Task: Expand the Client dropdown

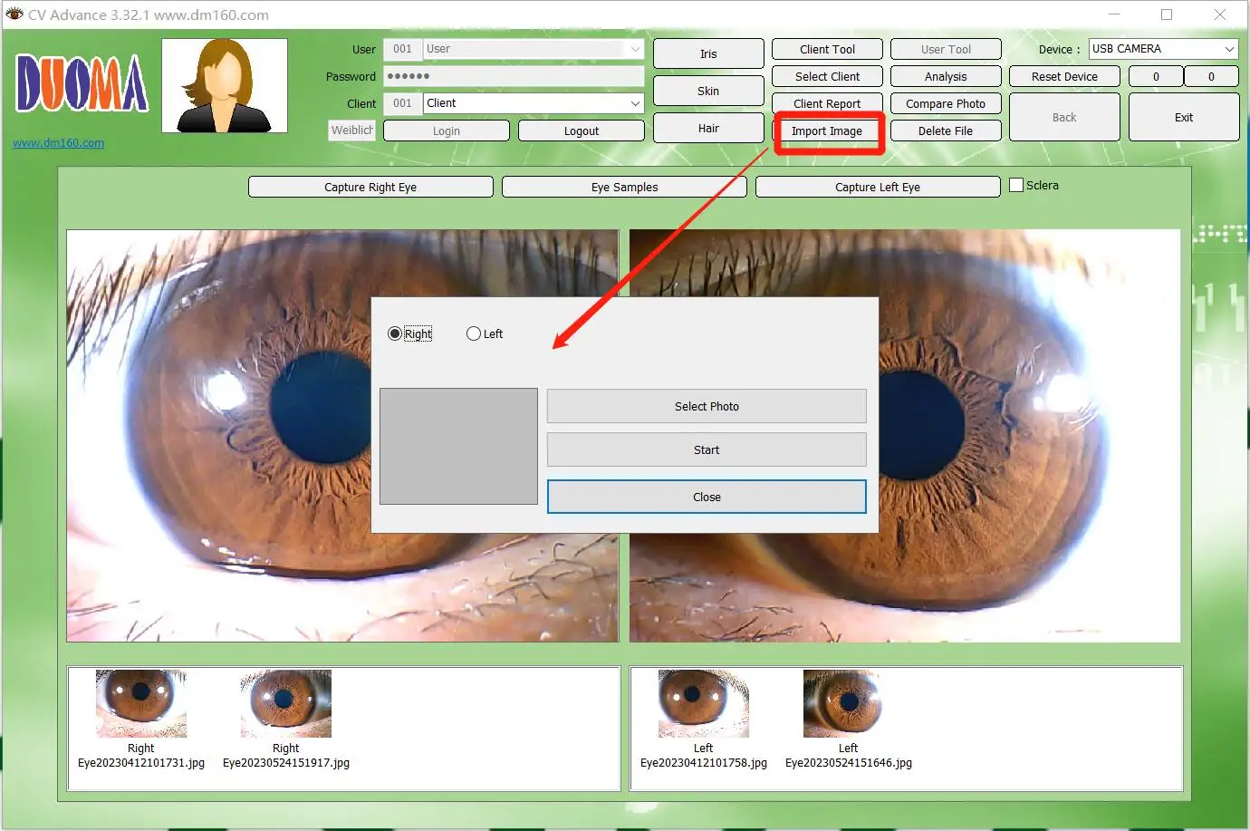Action: tap(635, 103)
